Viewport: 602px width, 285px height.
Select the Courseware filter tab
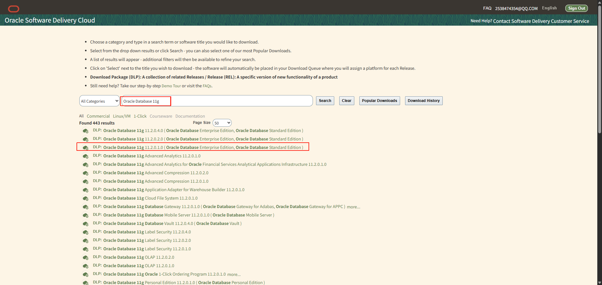[161, 116]
